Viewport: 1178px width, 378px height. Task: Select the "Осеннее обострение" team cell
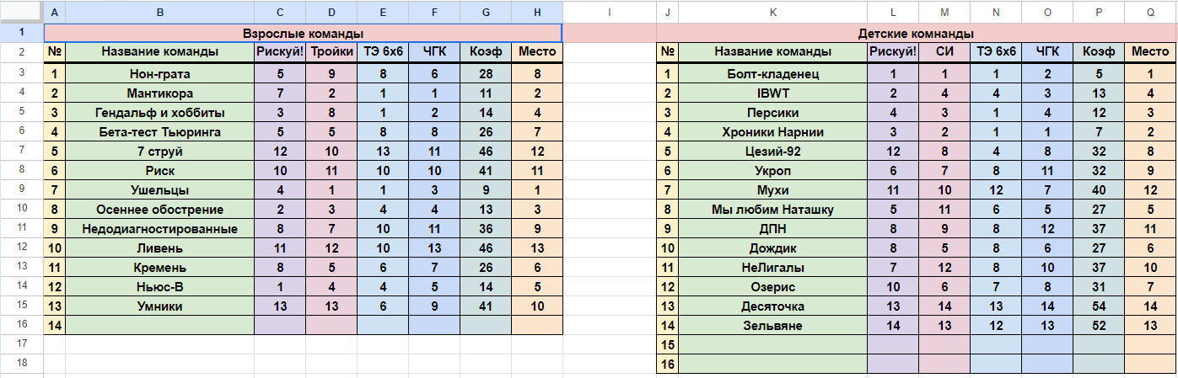(159, 209)
